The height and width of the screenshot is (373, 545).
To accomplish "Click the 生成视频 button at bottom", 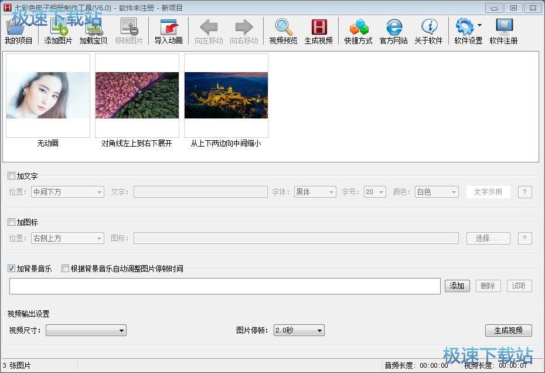I will pyautogui.click(x=509, y=330).
